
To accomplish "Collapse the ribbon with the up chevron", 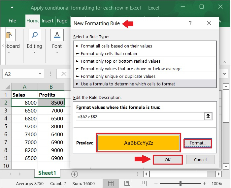I will coord(224,62).
